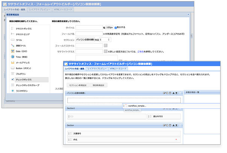Screen dimensions: 227x153
Task: Pick メールアドレス envelope icon
Action: [13, 62]
